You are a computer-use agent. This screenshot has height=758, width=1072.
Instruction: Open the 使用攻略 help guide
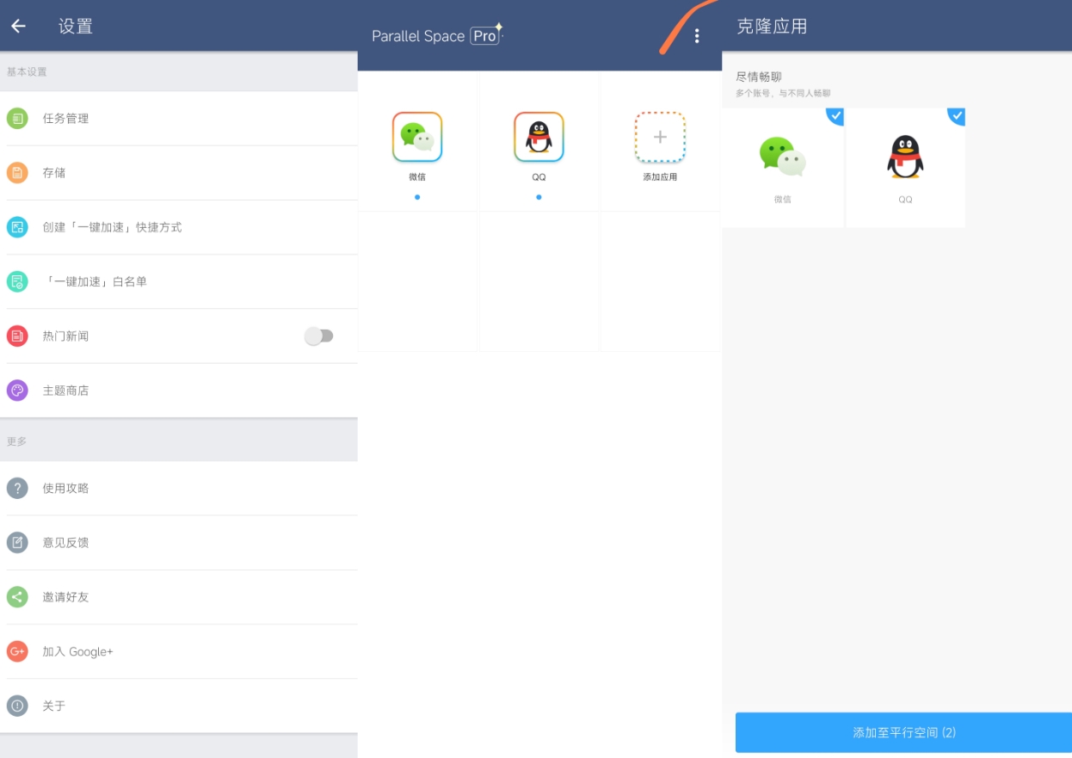(65, 489)
